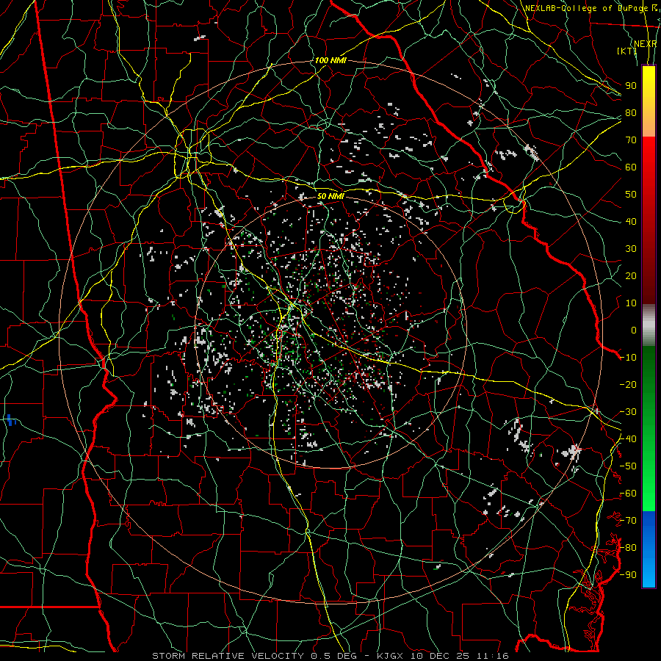Click the Storm Relative Velocity caption at the bottom

tap(330, 656)
